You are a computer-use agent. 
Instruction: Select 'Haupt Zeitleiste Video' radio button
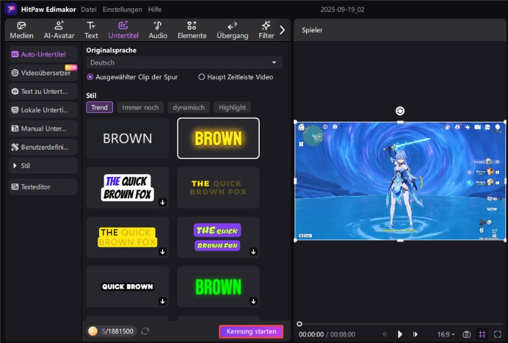click(x=202, y=77)
